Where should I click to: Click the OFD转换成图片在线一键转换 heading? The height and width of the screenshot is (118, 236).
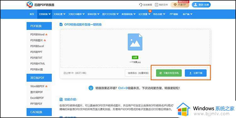(x=83, y=24)
